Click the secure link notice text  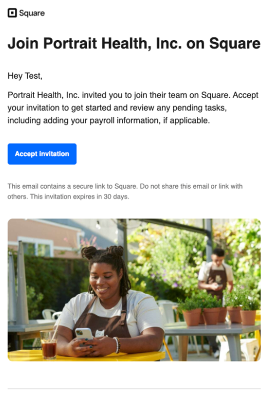(125, 191)
